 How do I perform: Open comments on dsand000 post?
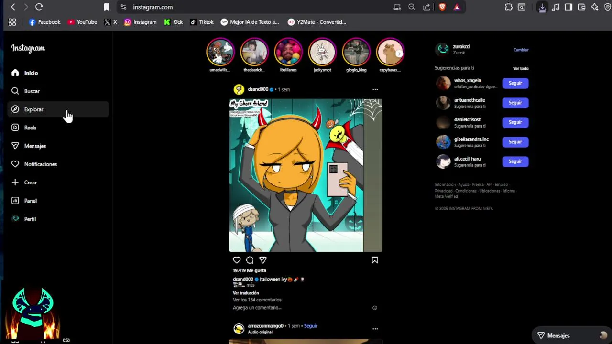tap(250, 260)
